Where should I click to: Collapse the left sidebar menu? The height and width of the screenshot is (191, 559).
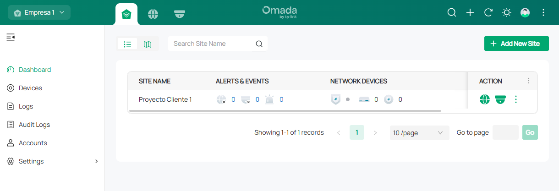click(11, 37)
